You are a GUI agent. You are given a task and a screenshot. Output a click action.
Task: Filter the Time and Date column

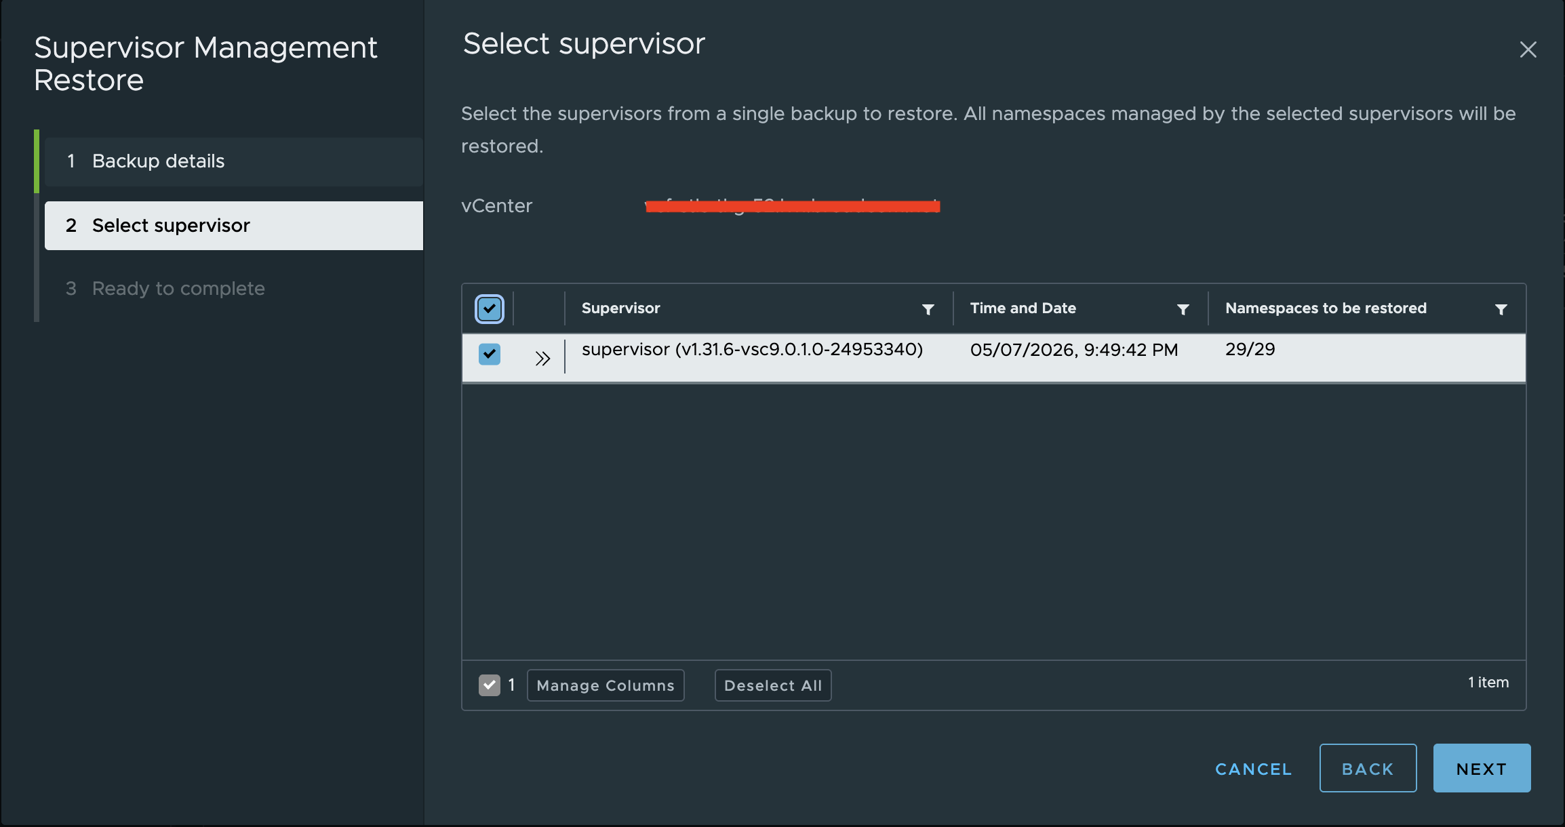pos(1183,309)
